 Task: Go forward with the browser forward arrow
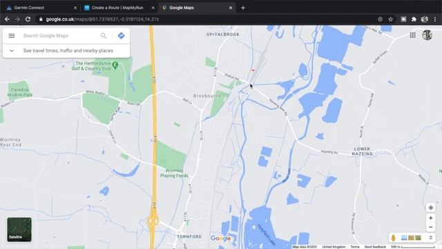pos(17,19)
